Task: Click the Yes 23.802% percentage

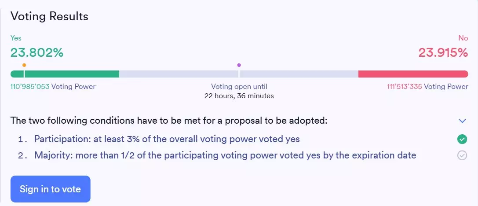Action: 37,53
